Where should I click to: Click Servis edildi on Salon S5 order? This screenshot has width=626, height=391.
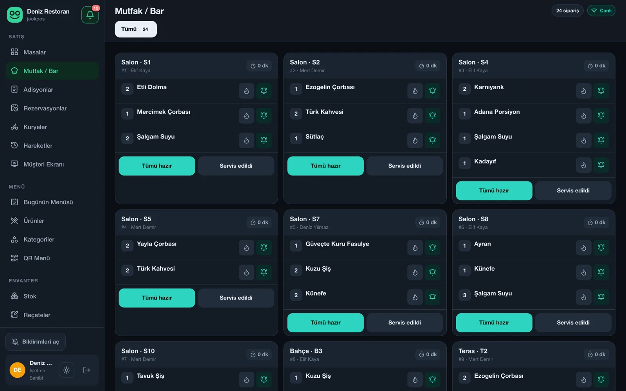tap(236, 298)
